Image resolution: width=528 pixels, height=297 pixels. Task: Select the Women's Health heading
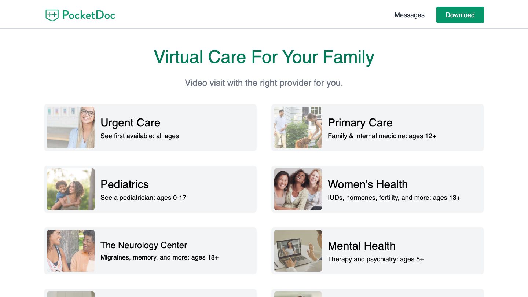point(367,184)
